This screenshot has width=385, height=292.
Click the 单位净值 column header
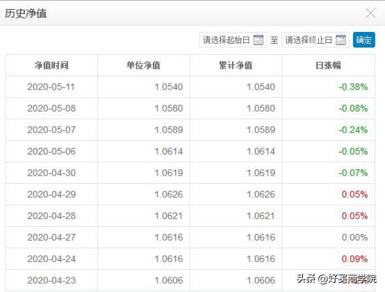click(143, 65)
